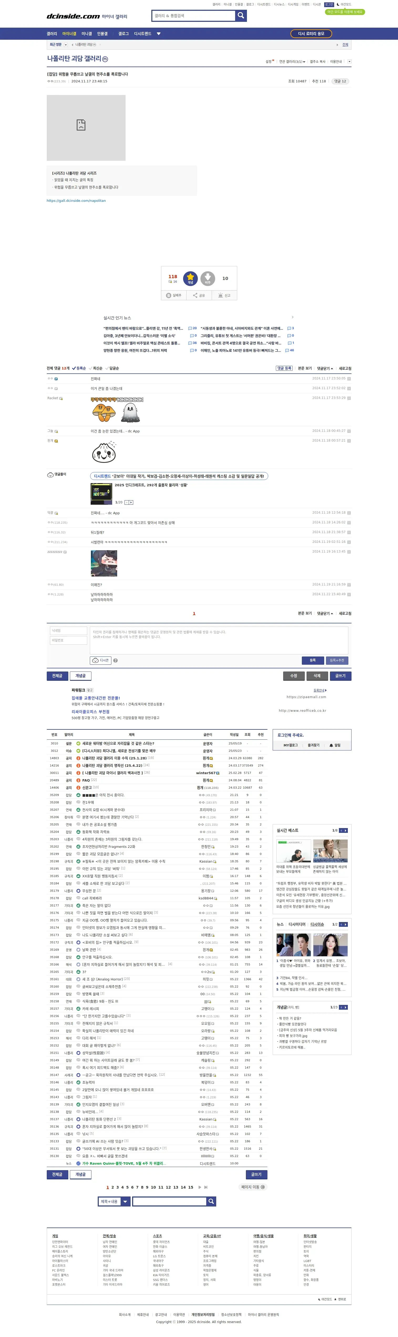Image resolution: width=398 pixels, height=1337 pixels.
Task: Sort comments by 최신순
Action: 95,368
